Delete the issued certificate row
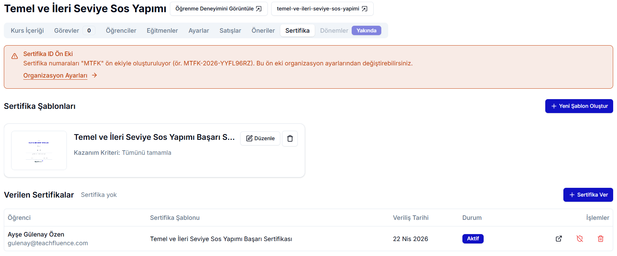 (x=600, y=239)
